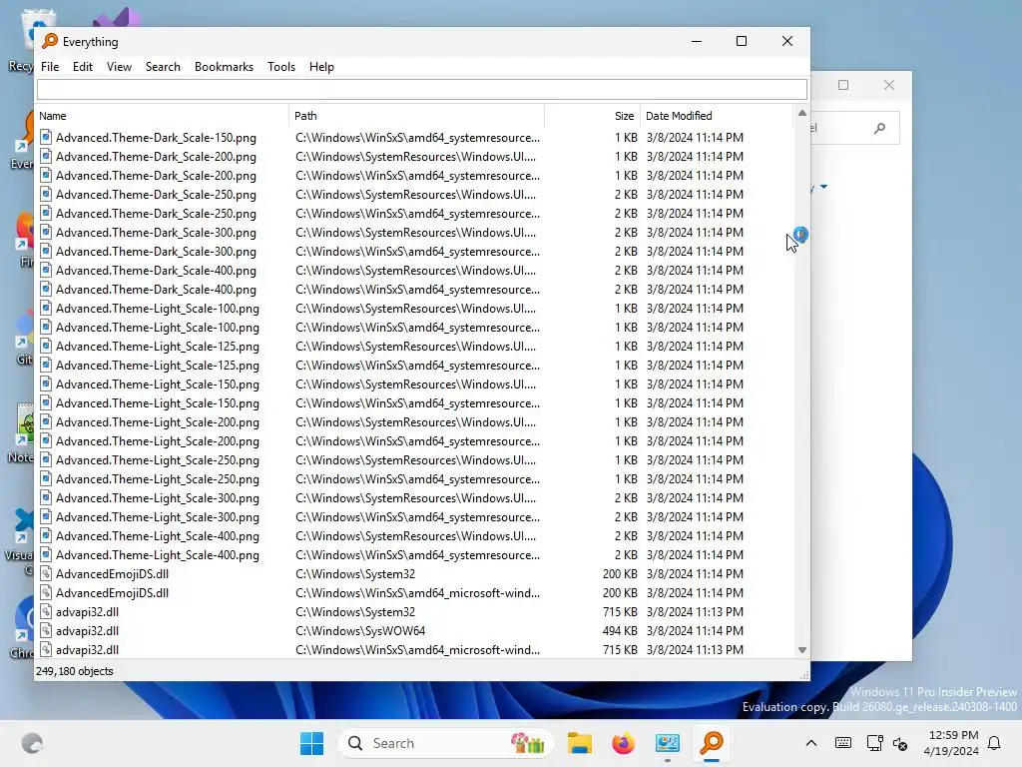Screen dimensions: 1022x767
Task: Click file icon of System32 AdvancedEmojiDS.dll
Action: click(46, 573)
